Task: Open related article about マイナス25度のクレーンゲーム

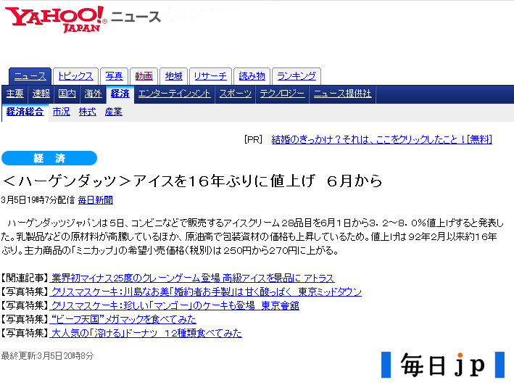Action: [x=193, y=278]
